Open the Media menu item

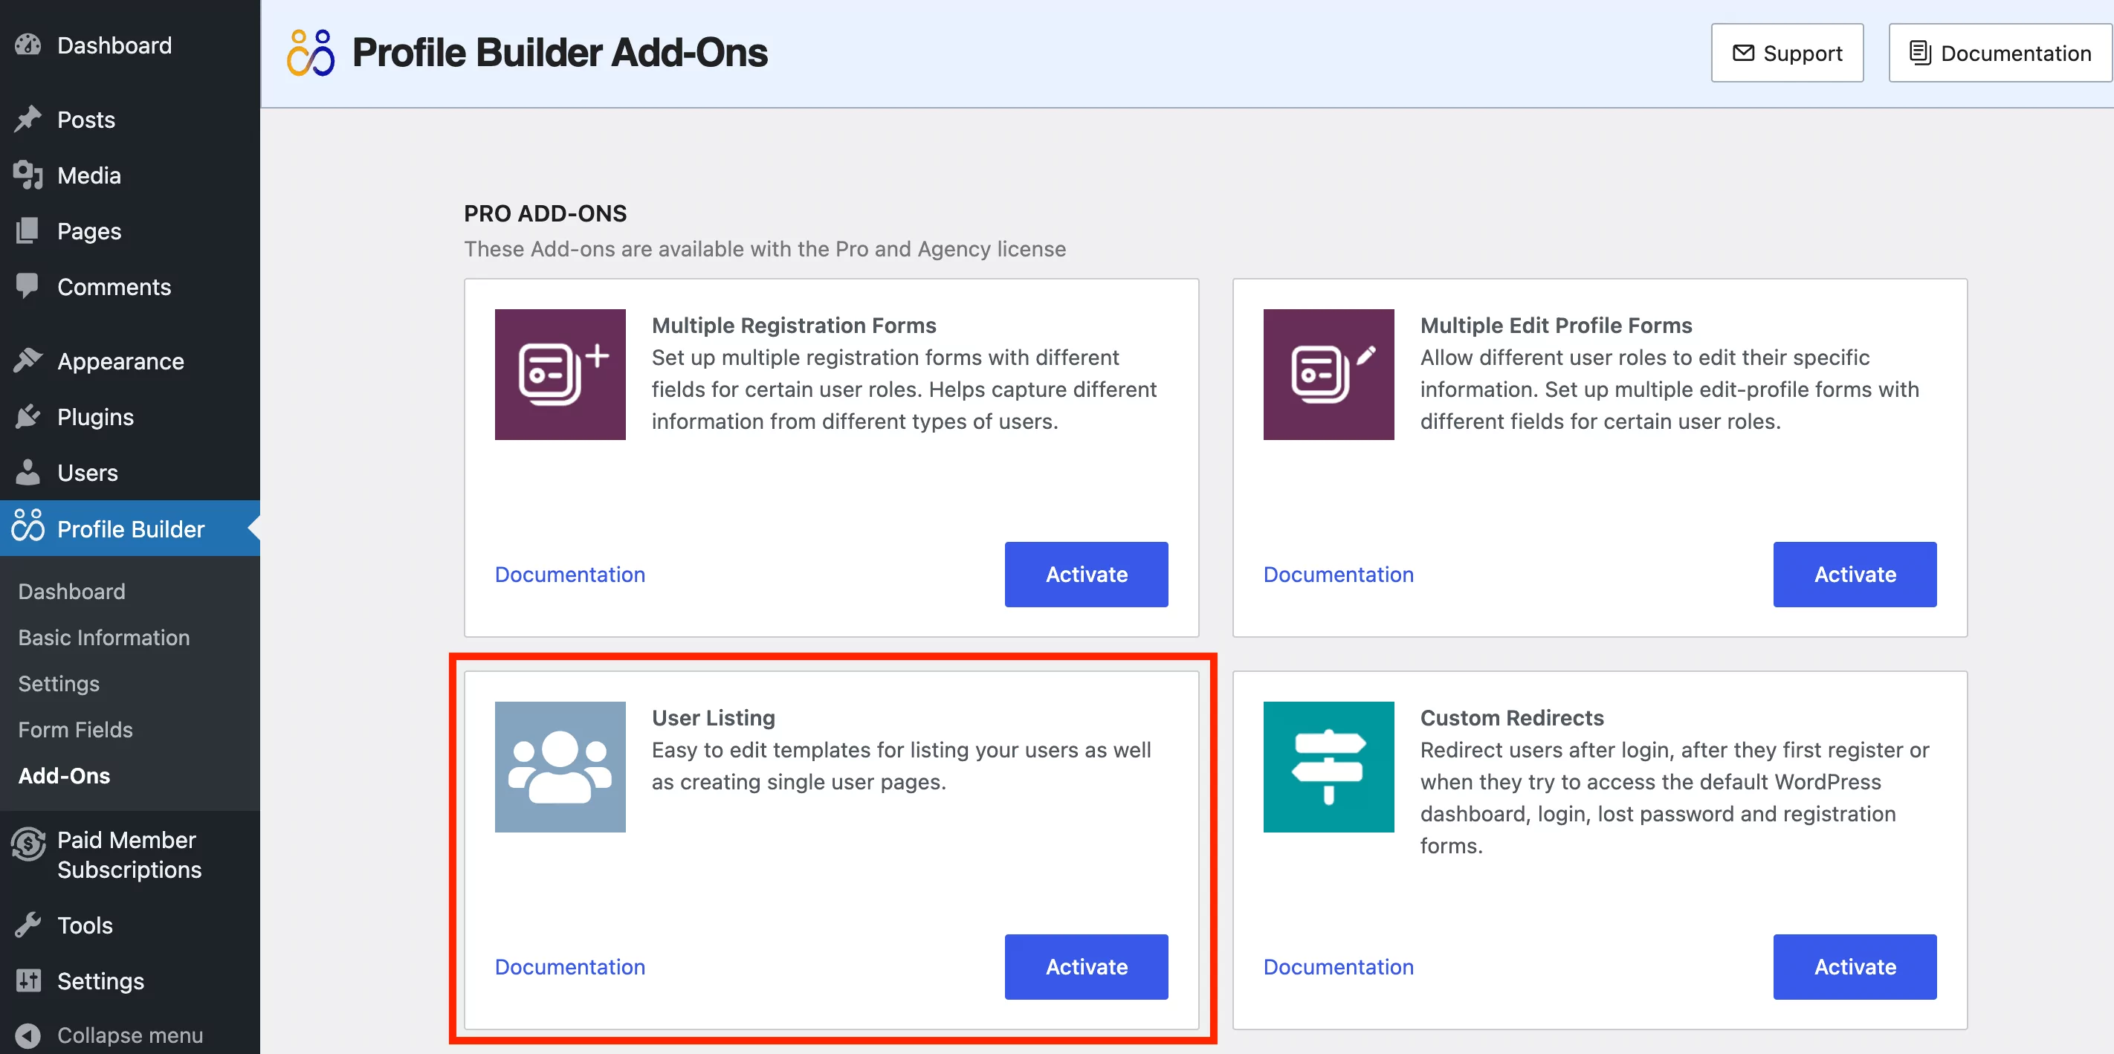[x=129, y=175]
